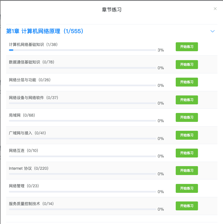Select the 网络分层与功能 (0/26) label
The width and height of the screenshot is (223, 224).
[30, 80]
